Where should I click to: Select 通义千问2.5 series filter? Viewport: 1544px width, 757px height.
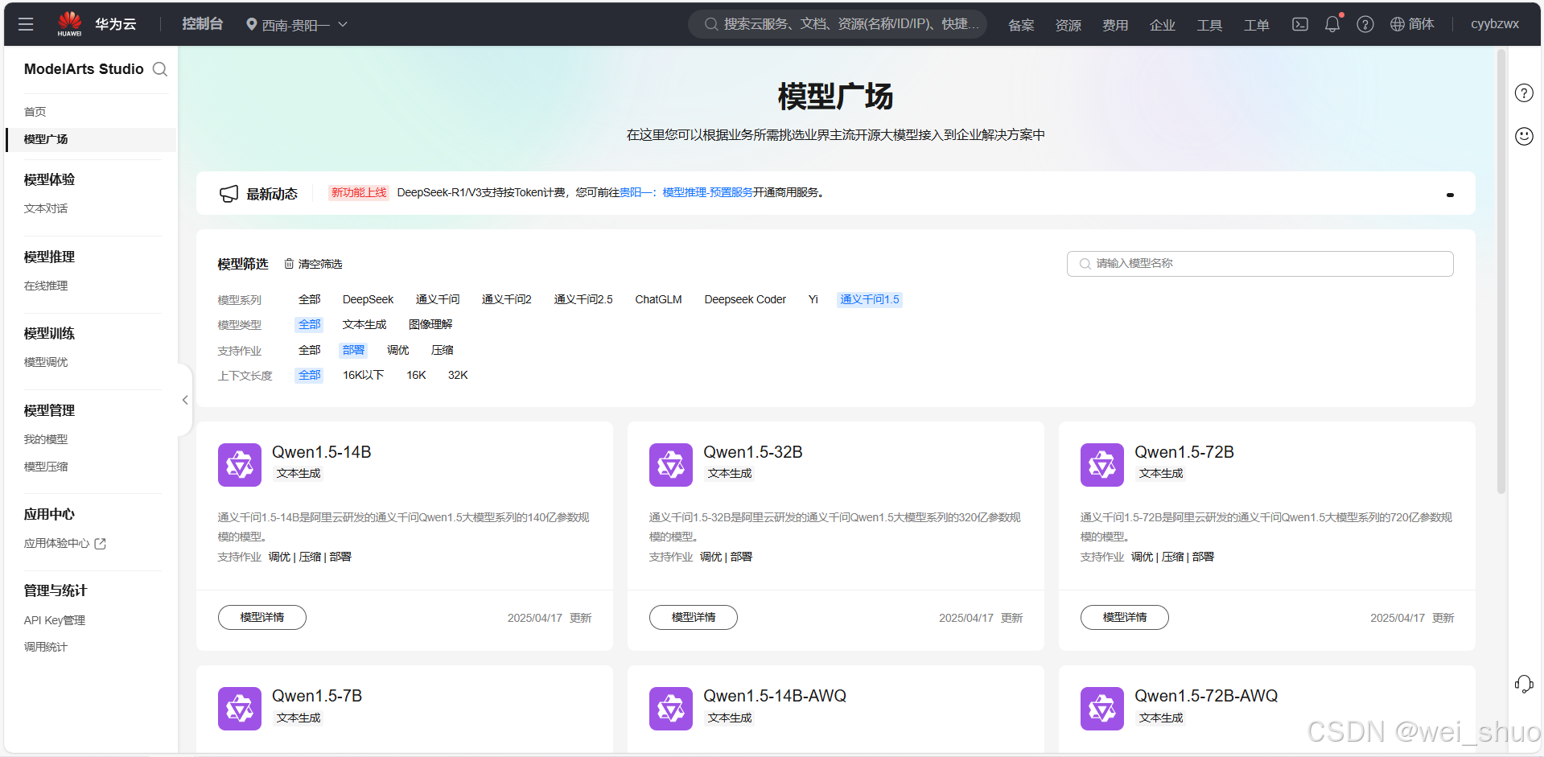tap(583, 299)
